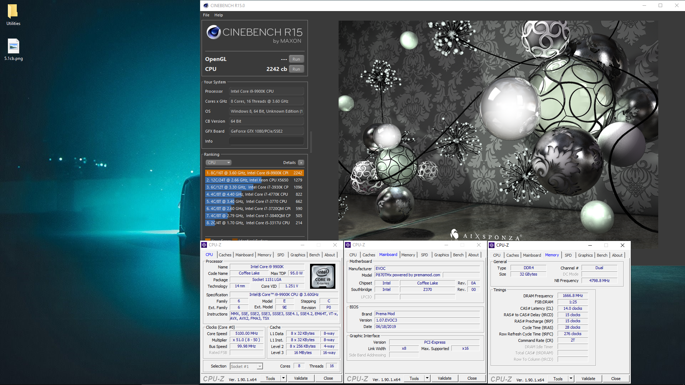Switch to Memory tab in Mainboard CPU-Z window
The width and height of the screenshot is (685, 385).
tap(408, 255)
